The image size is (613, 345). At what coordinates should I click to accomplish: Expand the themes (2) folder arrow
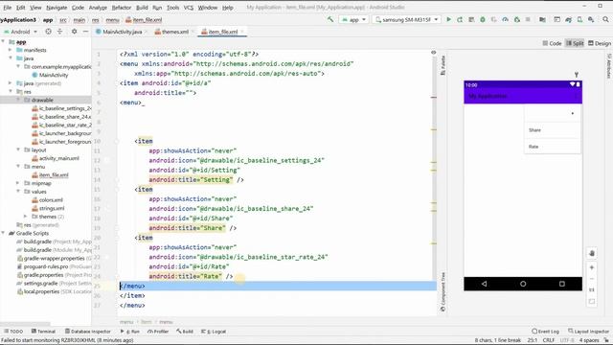[x=26, y=217]
